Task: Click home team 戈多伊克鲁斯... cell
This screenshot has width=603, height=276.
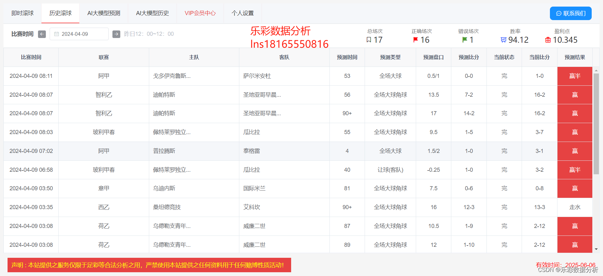Action: click(194, 76)
